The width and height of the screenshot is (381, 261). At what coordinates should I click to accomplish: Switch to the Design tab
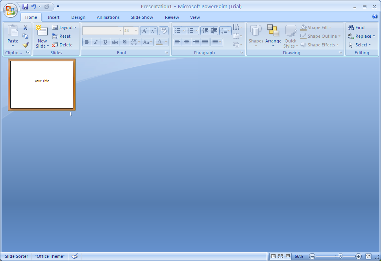pyautogui.click(x=78, y=17)
